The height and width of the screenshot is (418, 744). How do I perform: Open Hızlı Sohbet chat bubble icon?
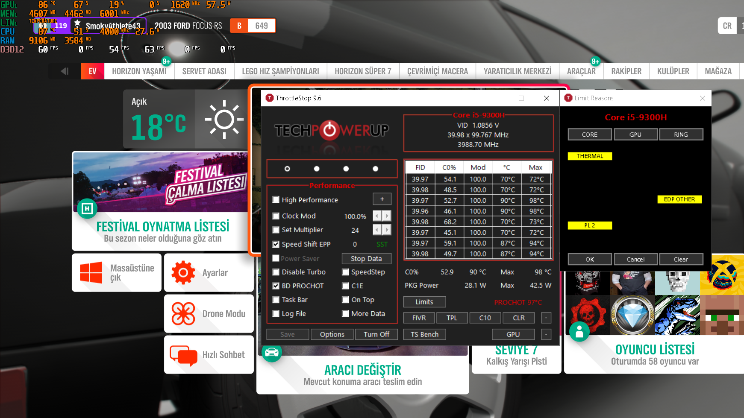pyautogui.click(x=183, y=355)
